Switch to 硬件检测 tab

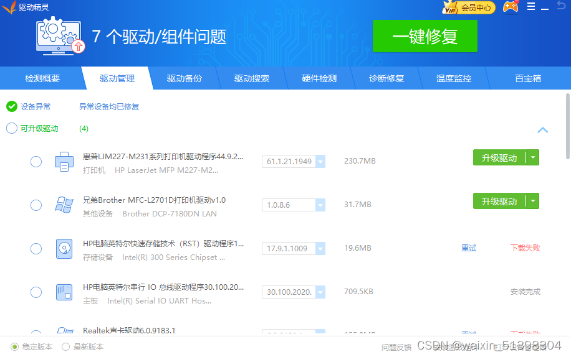coord(319,78)
